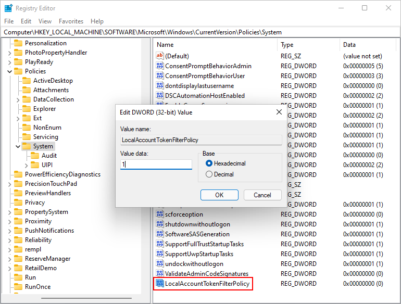Expand the PrecisionTouchPad node

[x=10, y=184]
